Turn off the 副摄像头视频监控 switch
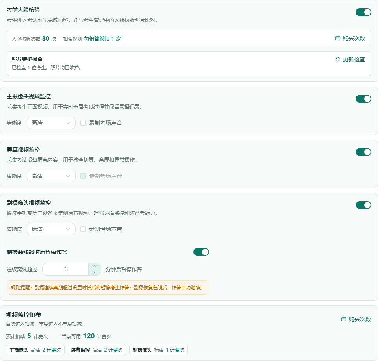 363,205
